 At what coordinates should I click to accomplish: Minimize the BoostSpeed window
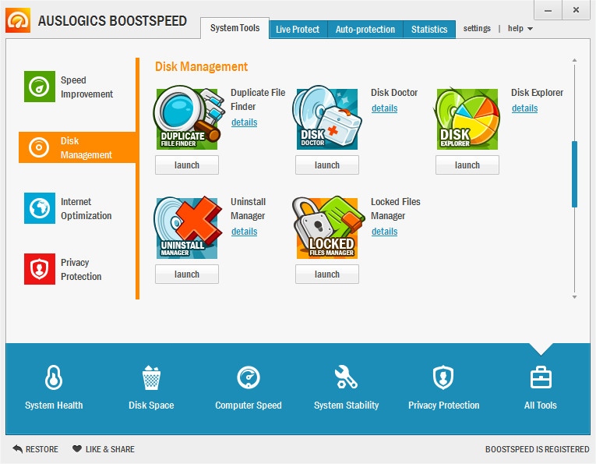click(x=548, y=10)
